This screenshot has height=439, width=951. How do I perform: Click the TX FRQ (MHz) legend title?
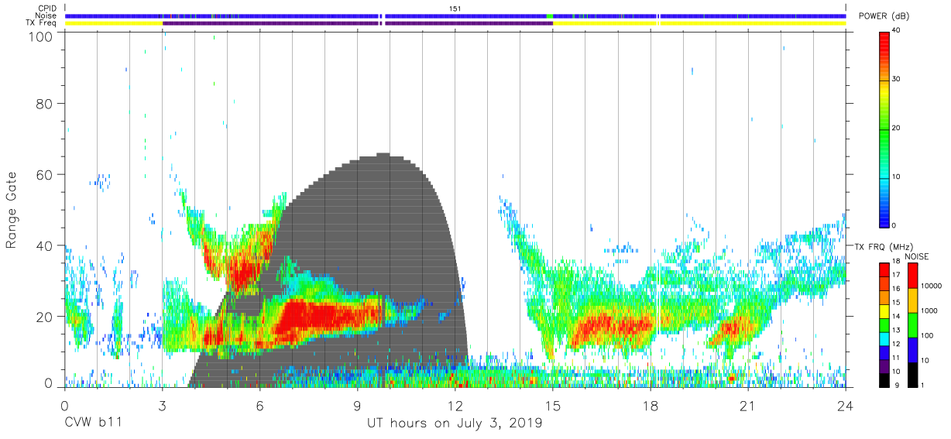885,246
